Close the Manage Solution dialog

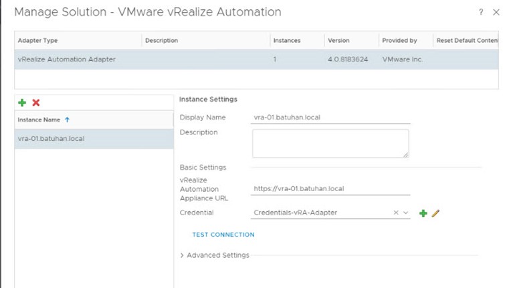(496, 12)
